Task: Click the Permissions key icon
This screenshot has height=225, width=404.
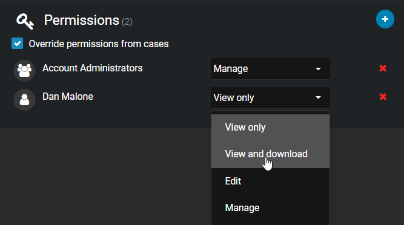Action: click(x=25, y=21)
